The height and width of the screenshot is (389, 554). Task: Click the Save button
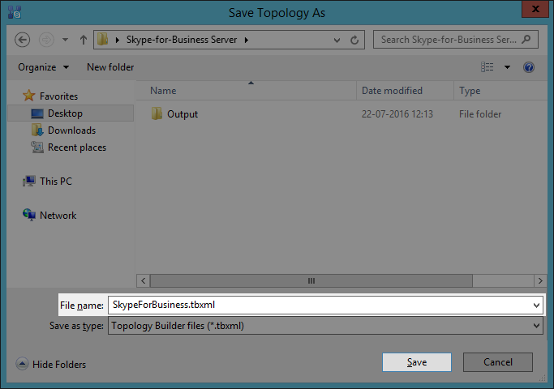tap(417, 362)
